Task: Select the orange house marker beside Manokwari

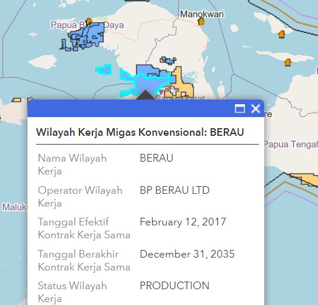Action: pos(201,21)
